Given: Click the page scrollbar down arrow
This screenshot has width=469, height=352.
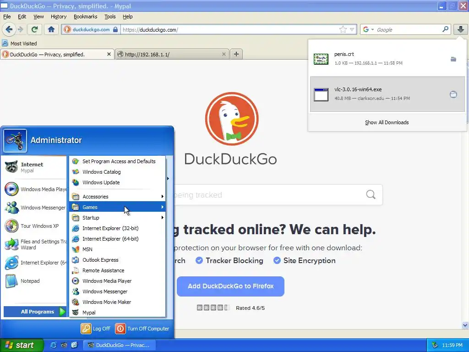Looking at the screenshot, I should [x=465, y=325].
